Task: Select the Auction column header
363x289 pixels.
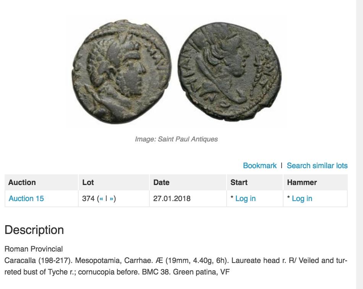Action: coord(22,182)
